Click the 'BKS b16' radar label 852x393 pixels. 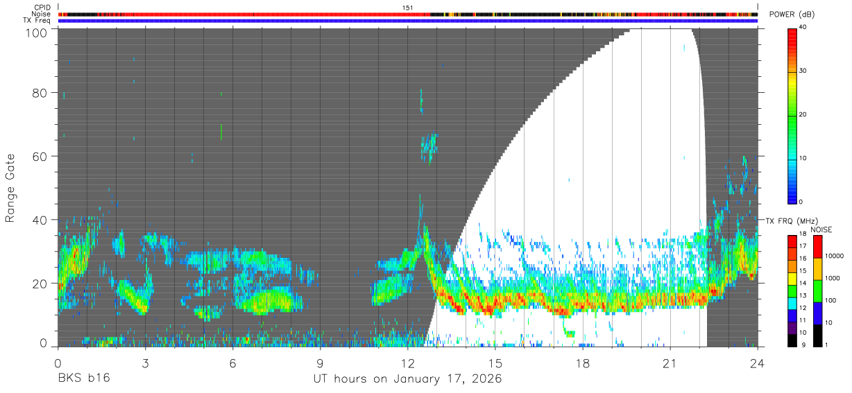[83, 379]
